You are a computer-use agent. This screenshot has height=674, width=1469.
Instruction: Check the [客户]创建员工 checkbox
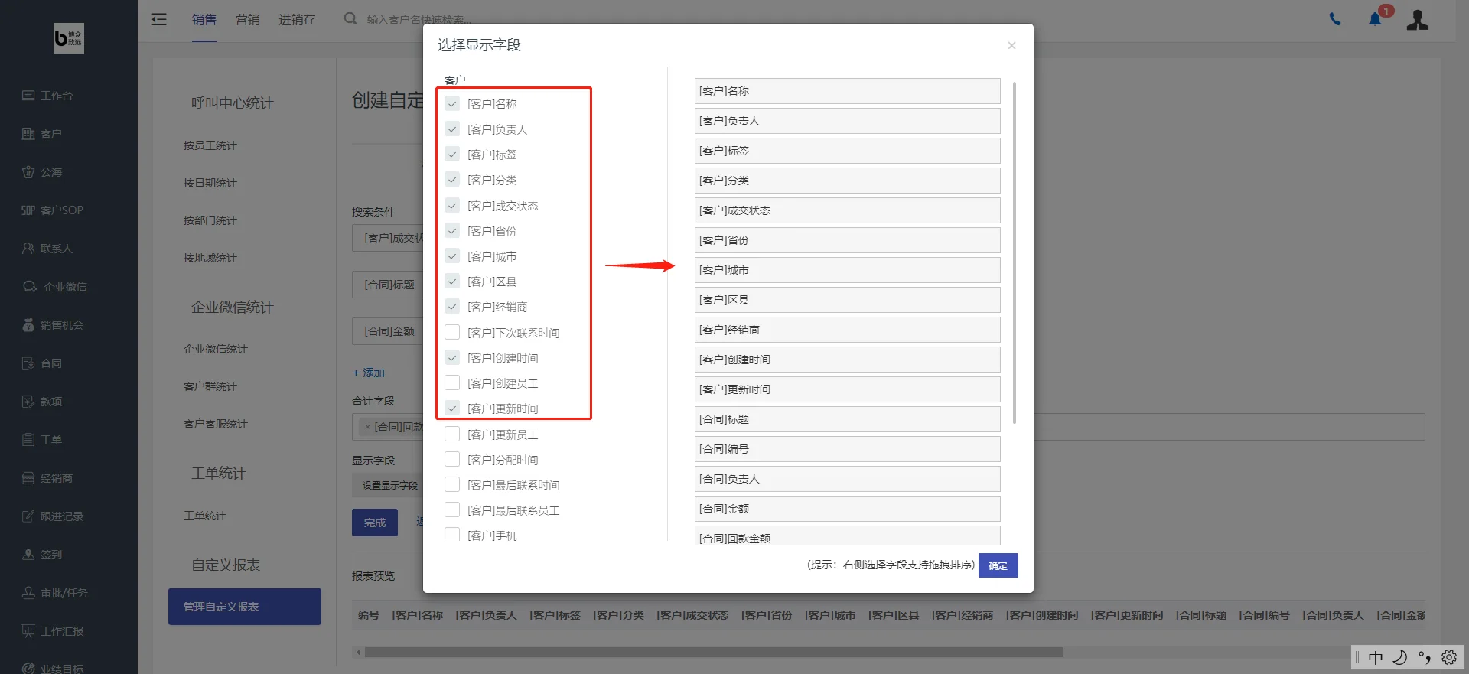click(x=452, y=383)
